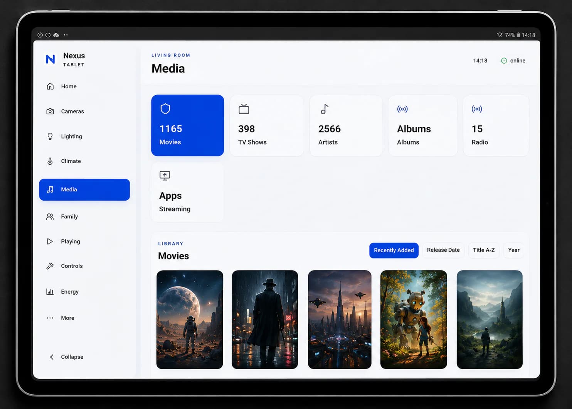Select the 1165 Movies card

(188, 125)
